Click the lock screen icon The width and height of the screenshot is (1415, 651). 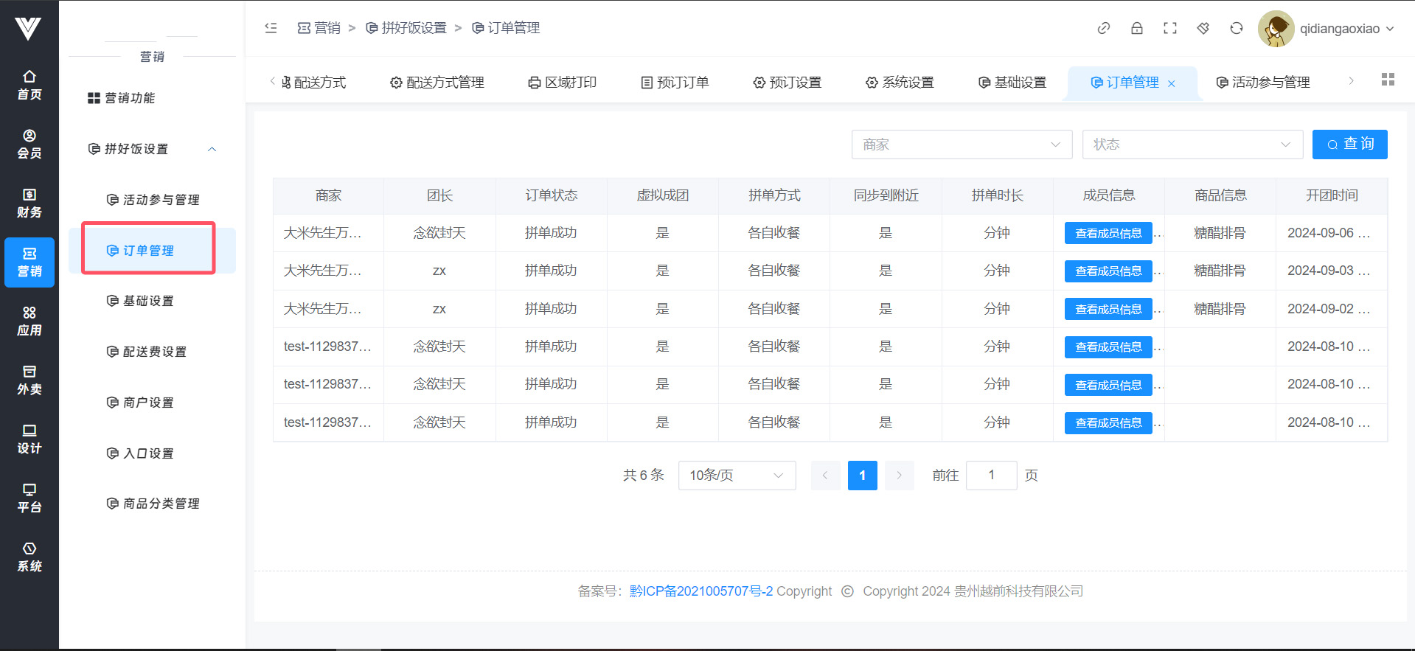click(1136, 28)
